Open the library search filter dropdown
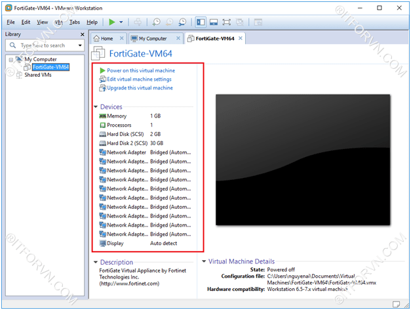 click(80, 45)
